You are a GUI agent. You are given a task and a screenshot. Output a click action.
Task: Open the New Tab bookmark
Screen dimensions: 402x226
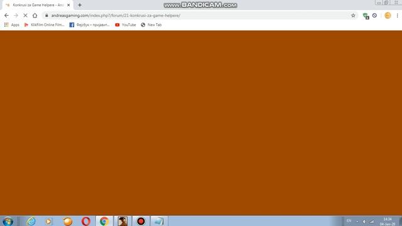pos(151,25)
